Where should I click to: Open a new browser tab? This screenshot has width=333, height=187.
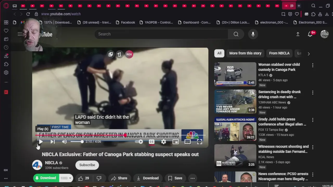point(299,6)
